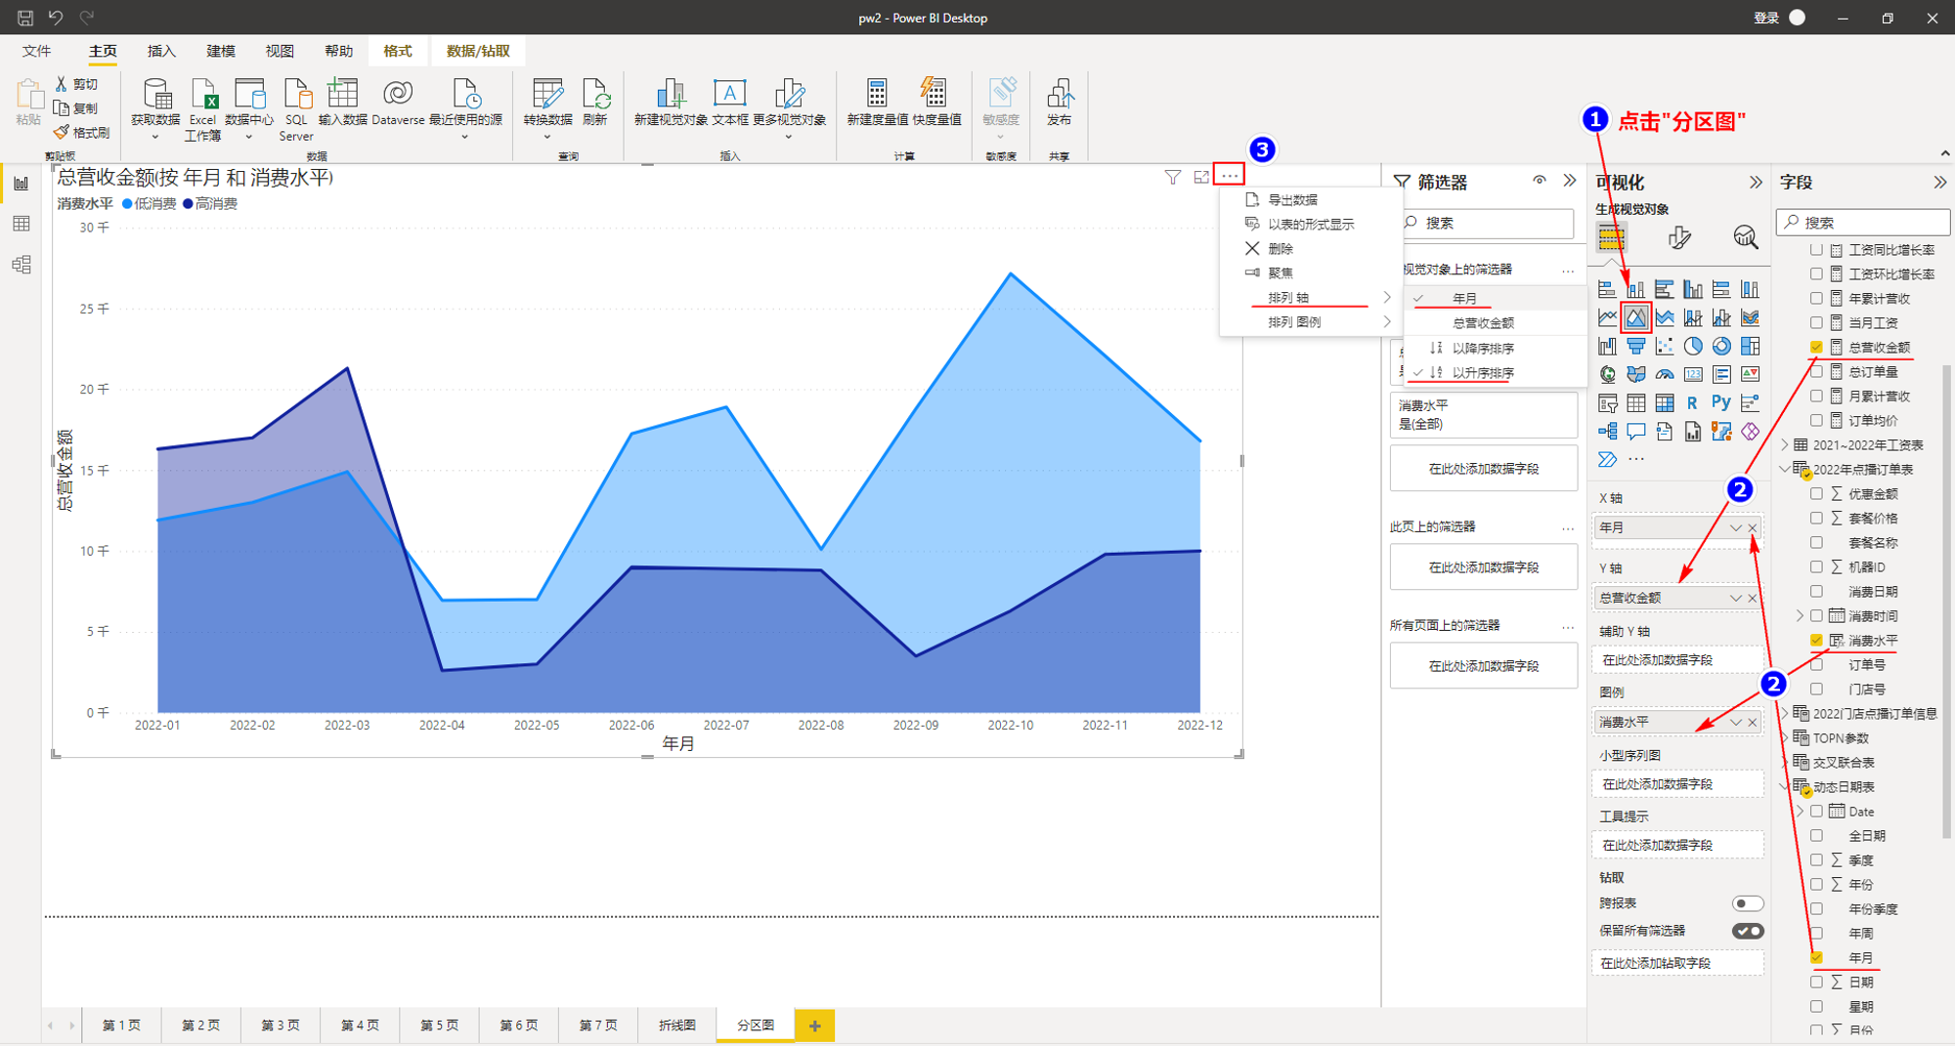This screenshot has width=1955, height=1046.
Task: Open Focus mode icon on the chart
Action: [x=1201, y=177]
